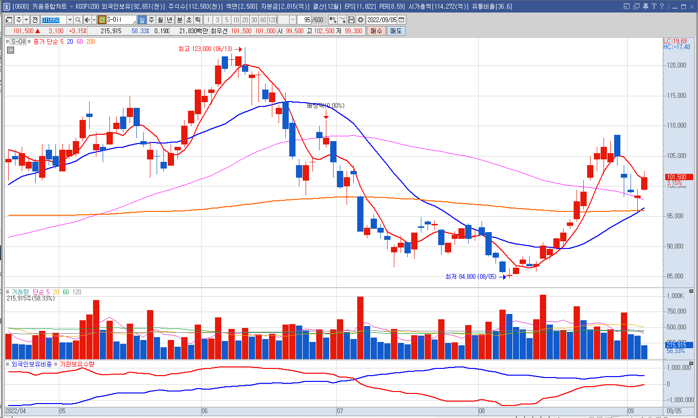Image resolution: width=698 pixels, height=418 pixels.
Task: Select the interval 60 button
Action: click(x=263, y=20)
